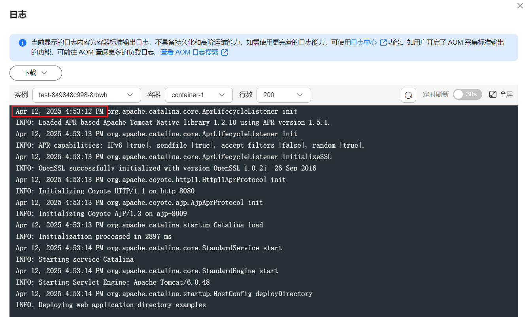The height and width of the screenshot is (317, 532).
Task: Click log line ending 'AprLifecycleListener initializeSSL'
Action: [174, 157]
